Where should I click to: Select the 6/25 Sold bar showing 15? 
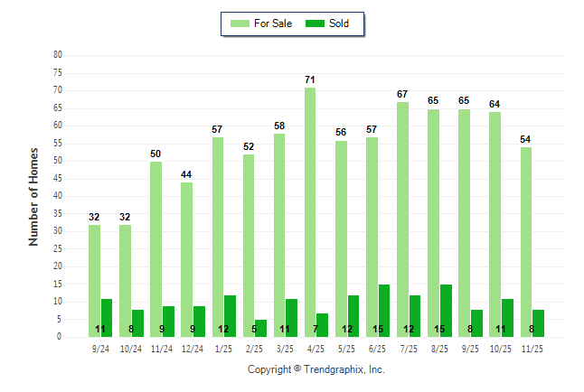point(384,311)
